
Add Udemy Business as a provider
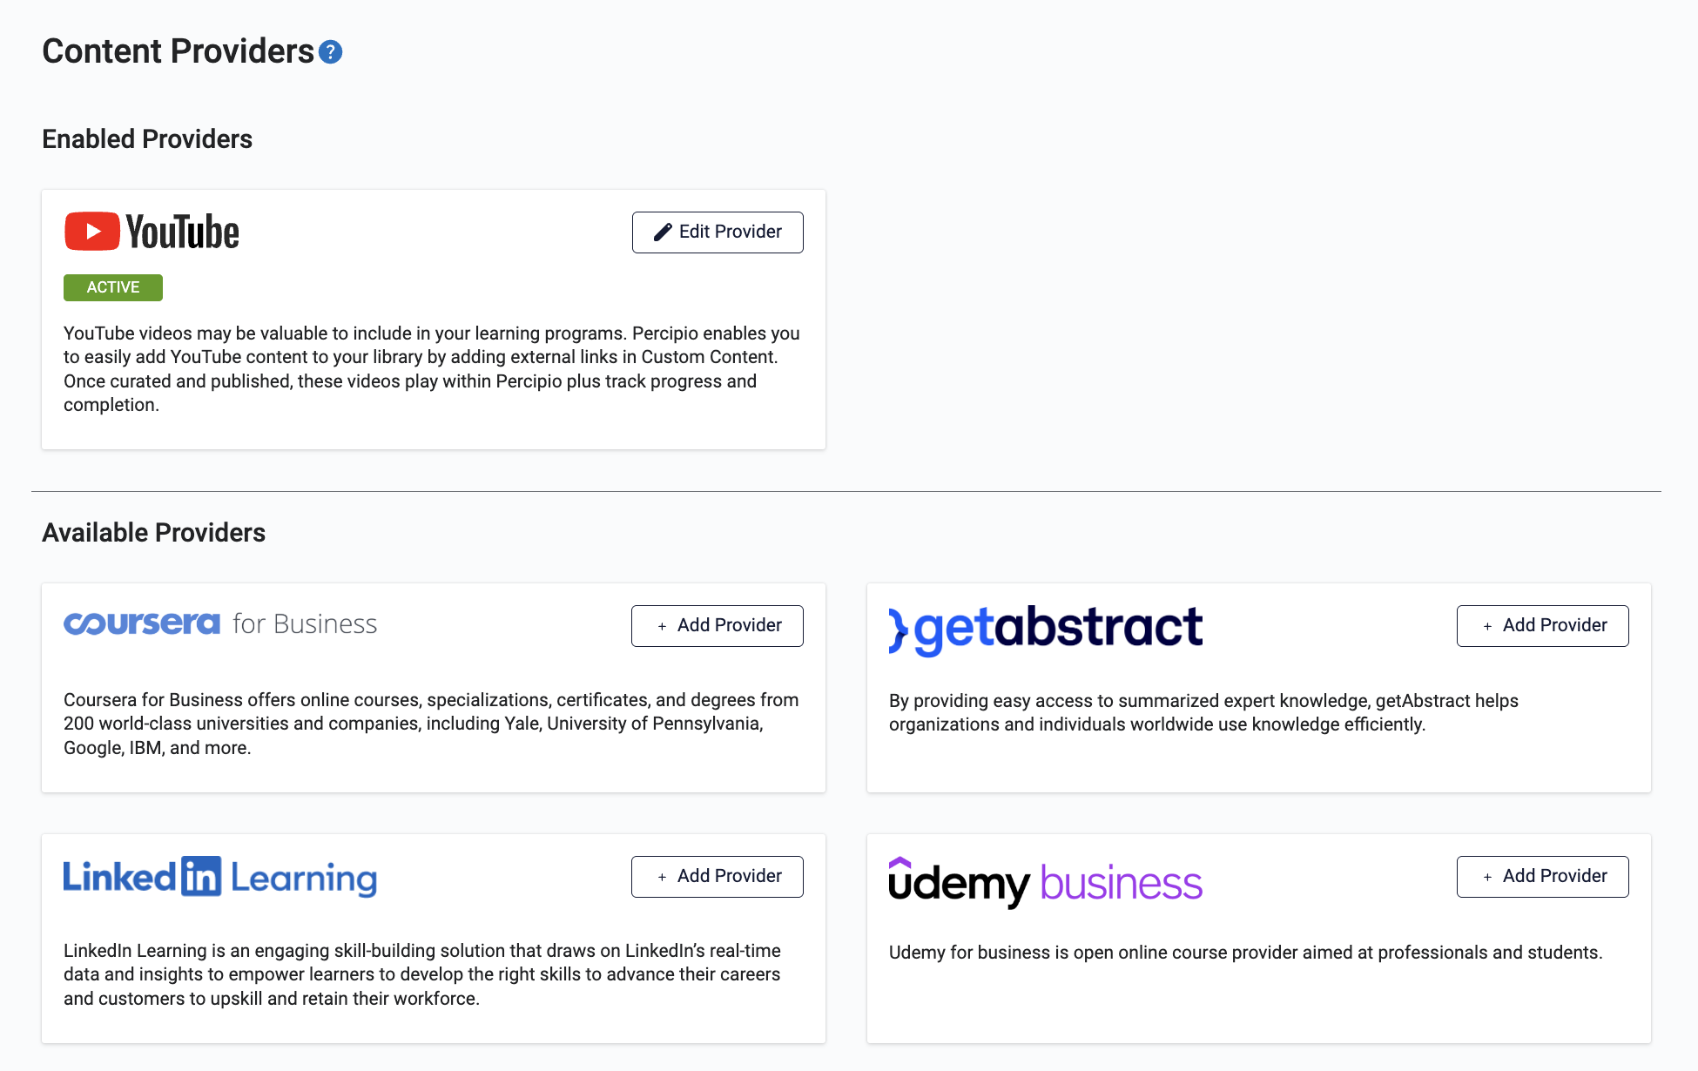click(x=1542, y=877)
